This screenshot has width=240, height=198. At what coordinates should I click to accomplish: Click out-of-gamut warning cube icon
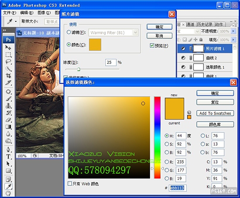pos(189,112)
